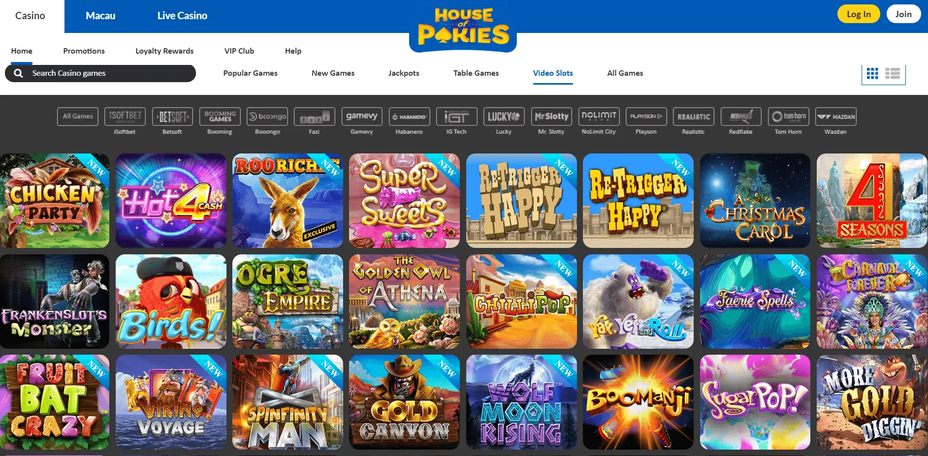Click the Log In button
Screen dimensions: 928x456
tap(859, 14)
